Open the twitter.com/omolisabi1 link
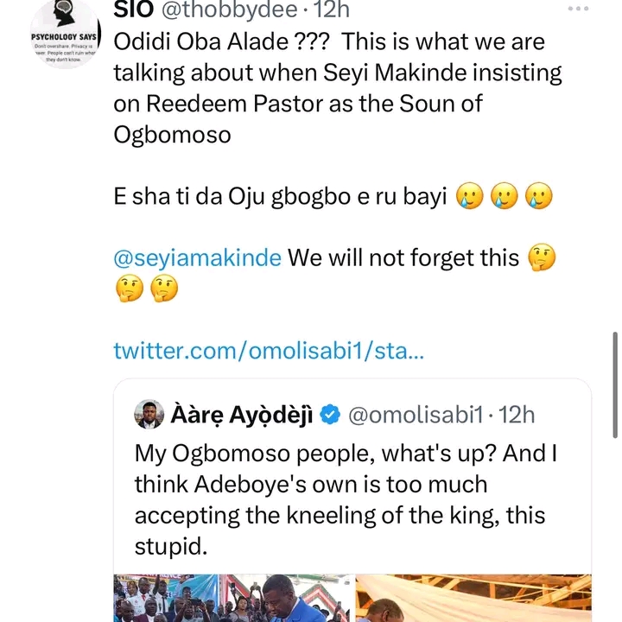622x622 pixels. (269, 351)
